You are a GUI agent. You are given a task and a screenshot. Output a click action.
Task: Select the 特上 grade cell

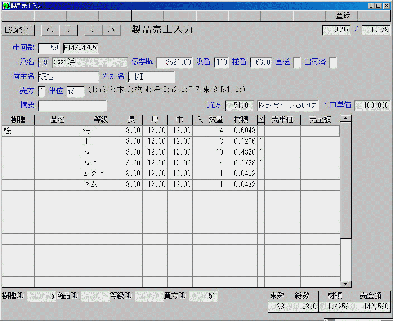(101, 131)
